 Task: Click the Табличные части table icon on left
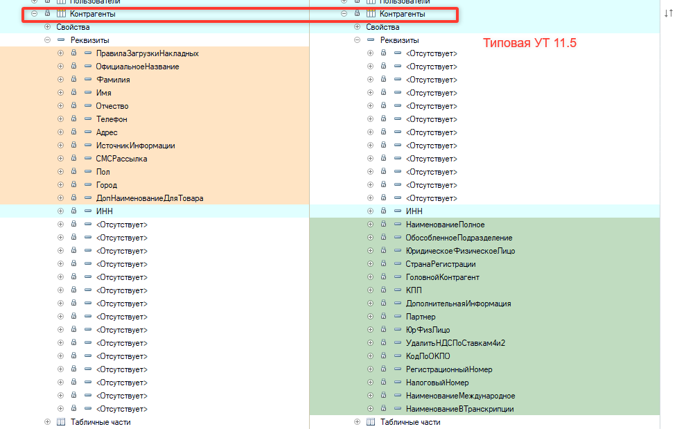coord(61,421)
